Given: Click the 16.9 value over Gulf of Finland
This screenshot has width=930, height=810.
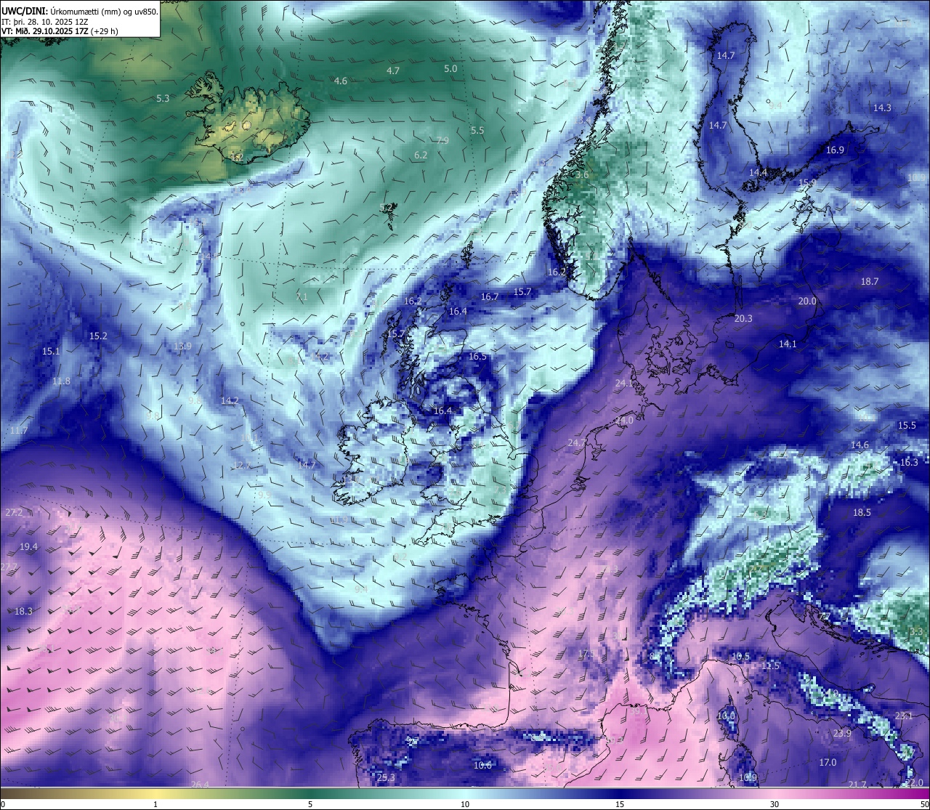Looking at the screenshot, I should tap(836, 150).
